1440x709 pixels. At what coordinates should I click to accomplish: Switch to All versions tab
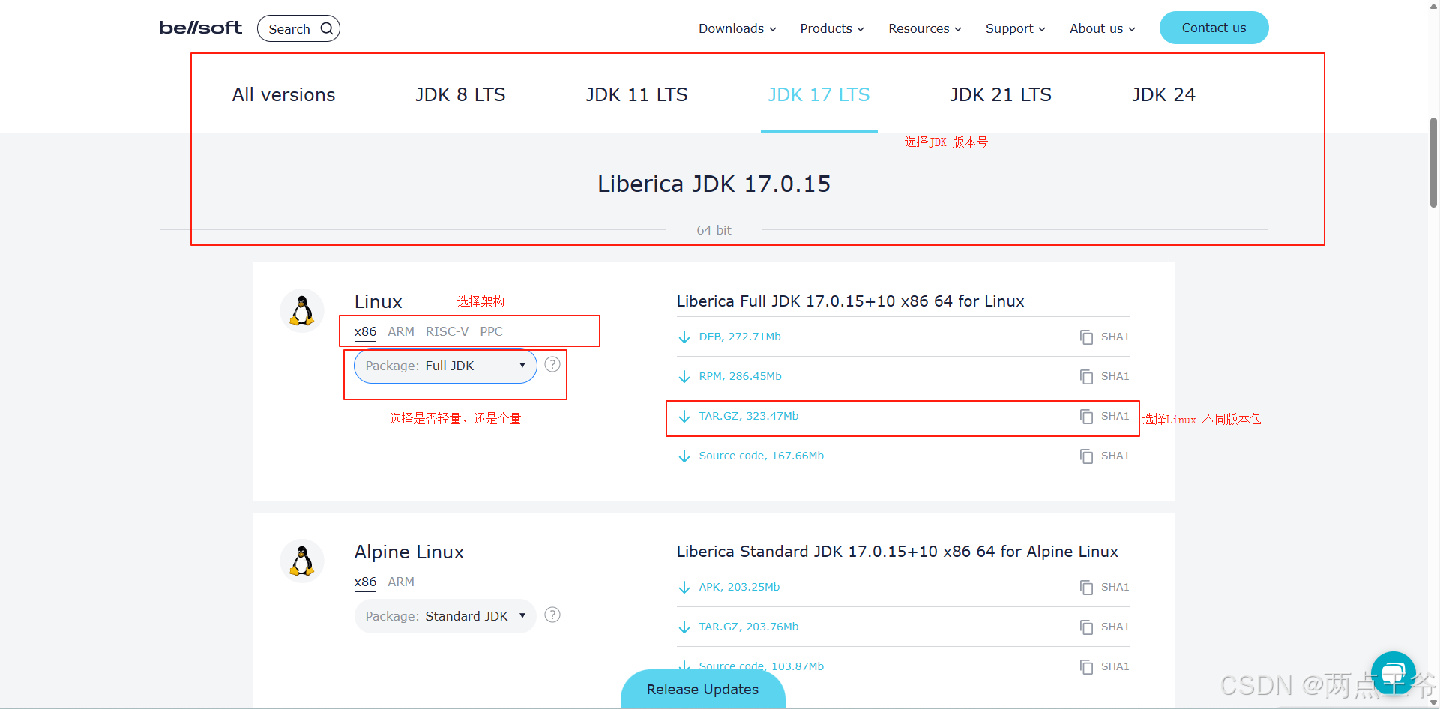click(x=283, y=95)
